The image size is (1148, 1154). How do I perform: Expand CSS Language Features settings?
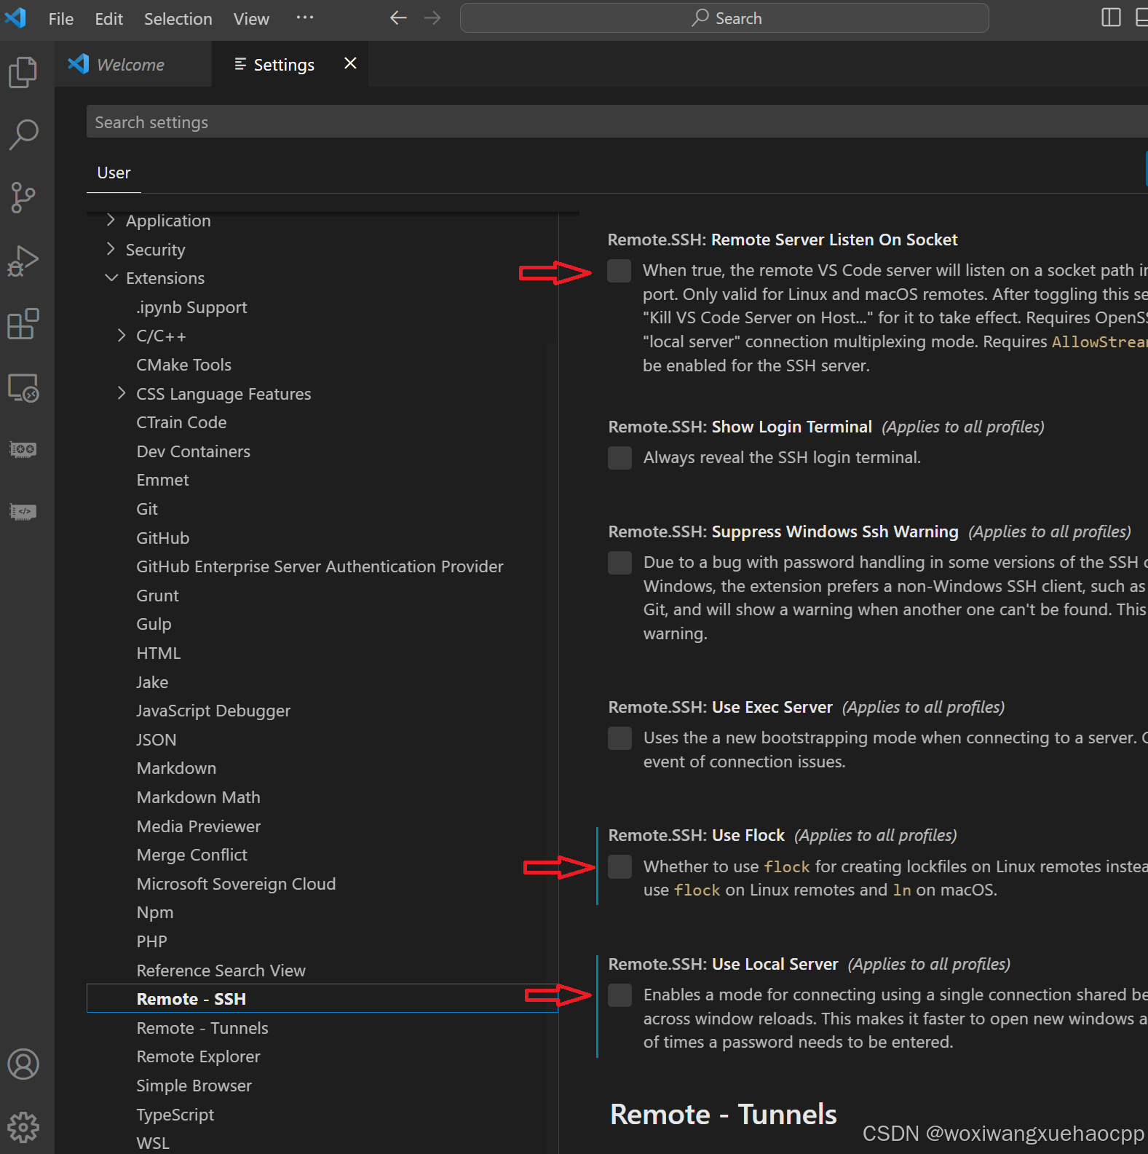[x=122, y=393]
